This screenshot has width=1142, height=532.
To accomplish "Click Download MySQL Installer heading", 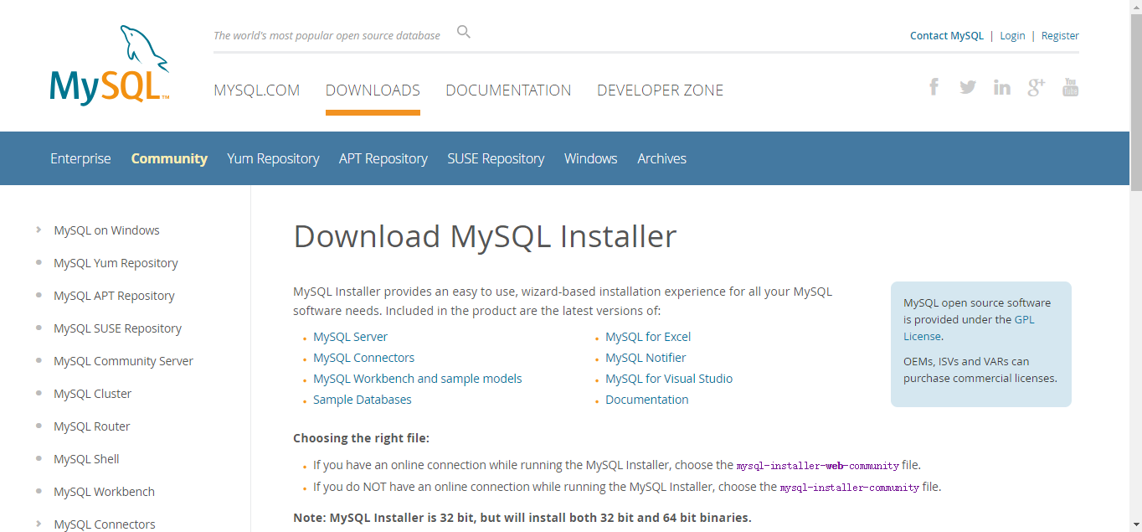I will pos(485,236).
